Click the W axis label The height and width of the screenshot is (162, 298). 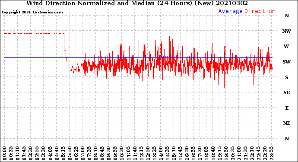[x=286, y=46]
